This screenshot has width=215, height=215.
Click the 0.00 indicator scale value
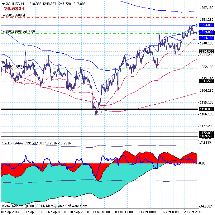tap(202, 163)
